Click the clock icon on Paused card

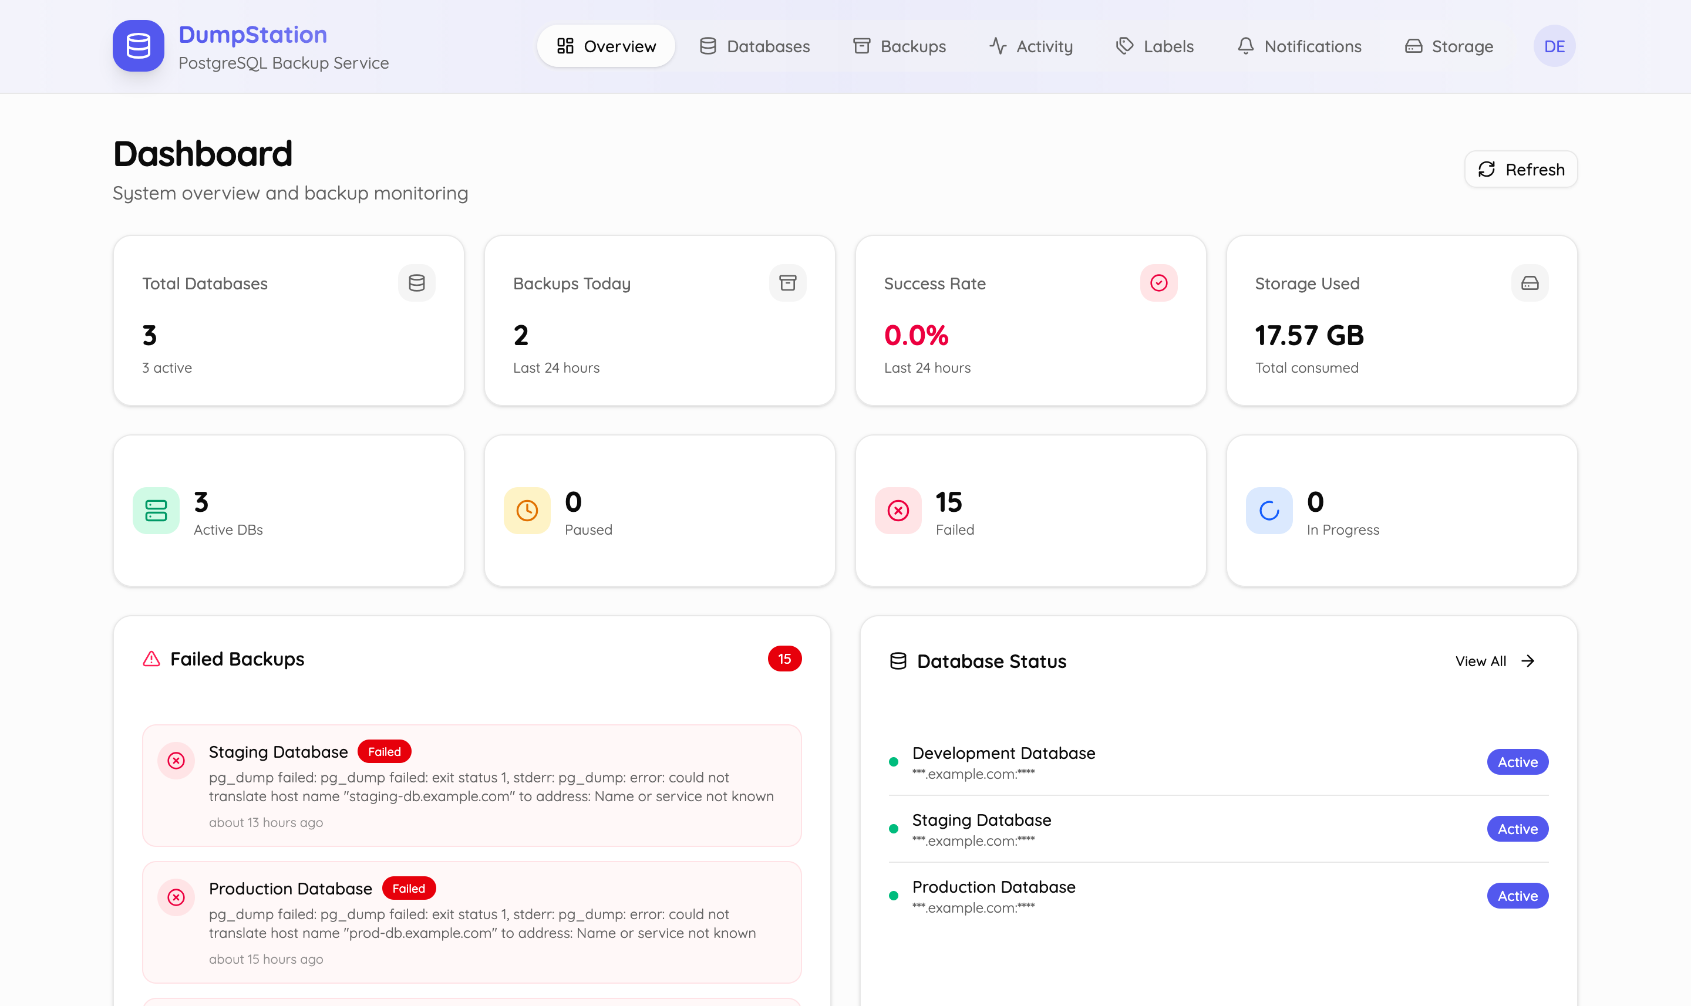point(527,511)
